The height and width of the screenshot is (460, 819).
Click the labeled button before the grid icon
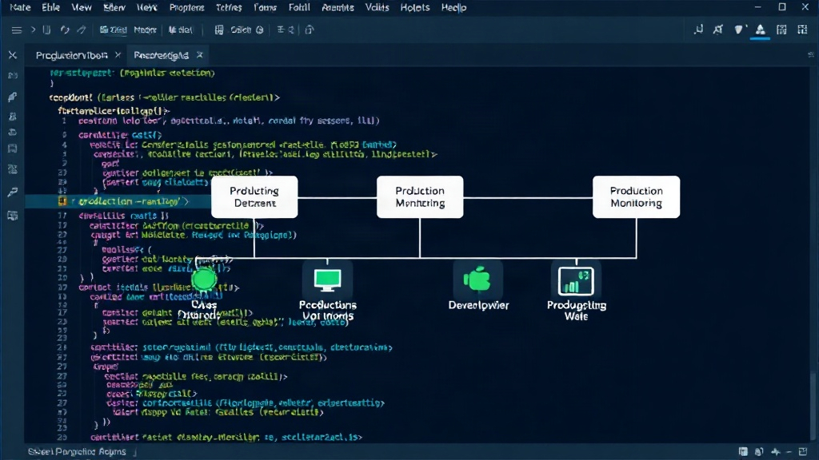(181, 30)
